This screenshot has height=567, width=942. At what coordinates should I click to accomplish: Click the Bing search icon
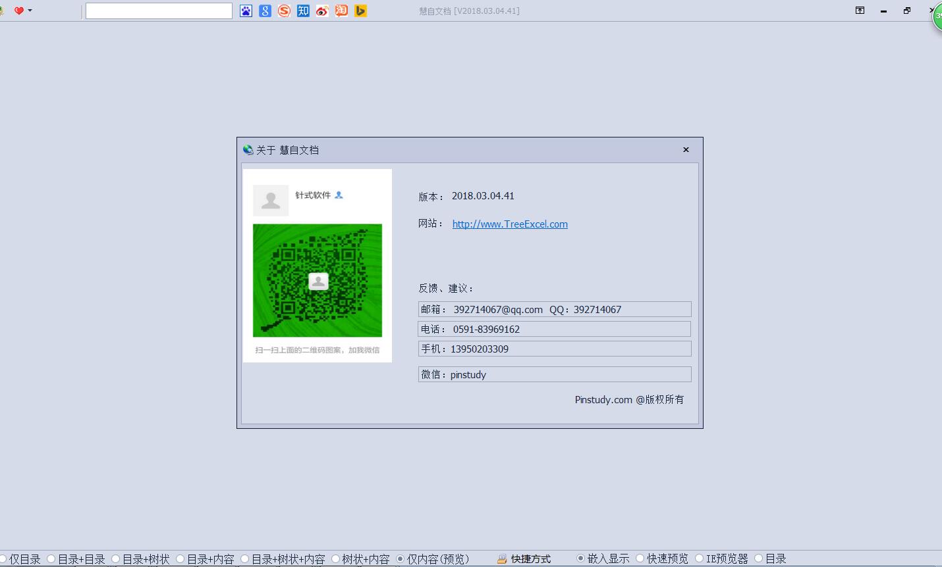360,11
